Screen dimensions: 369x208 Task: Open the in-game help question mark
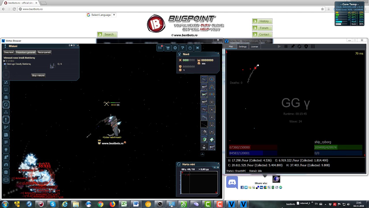coord(183,48)
